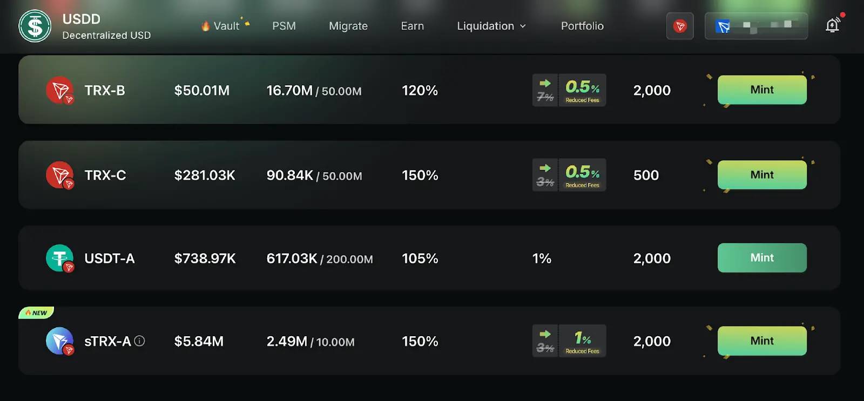Open notifications via the bell icon

point(832,25)
